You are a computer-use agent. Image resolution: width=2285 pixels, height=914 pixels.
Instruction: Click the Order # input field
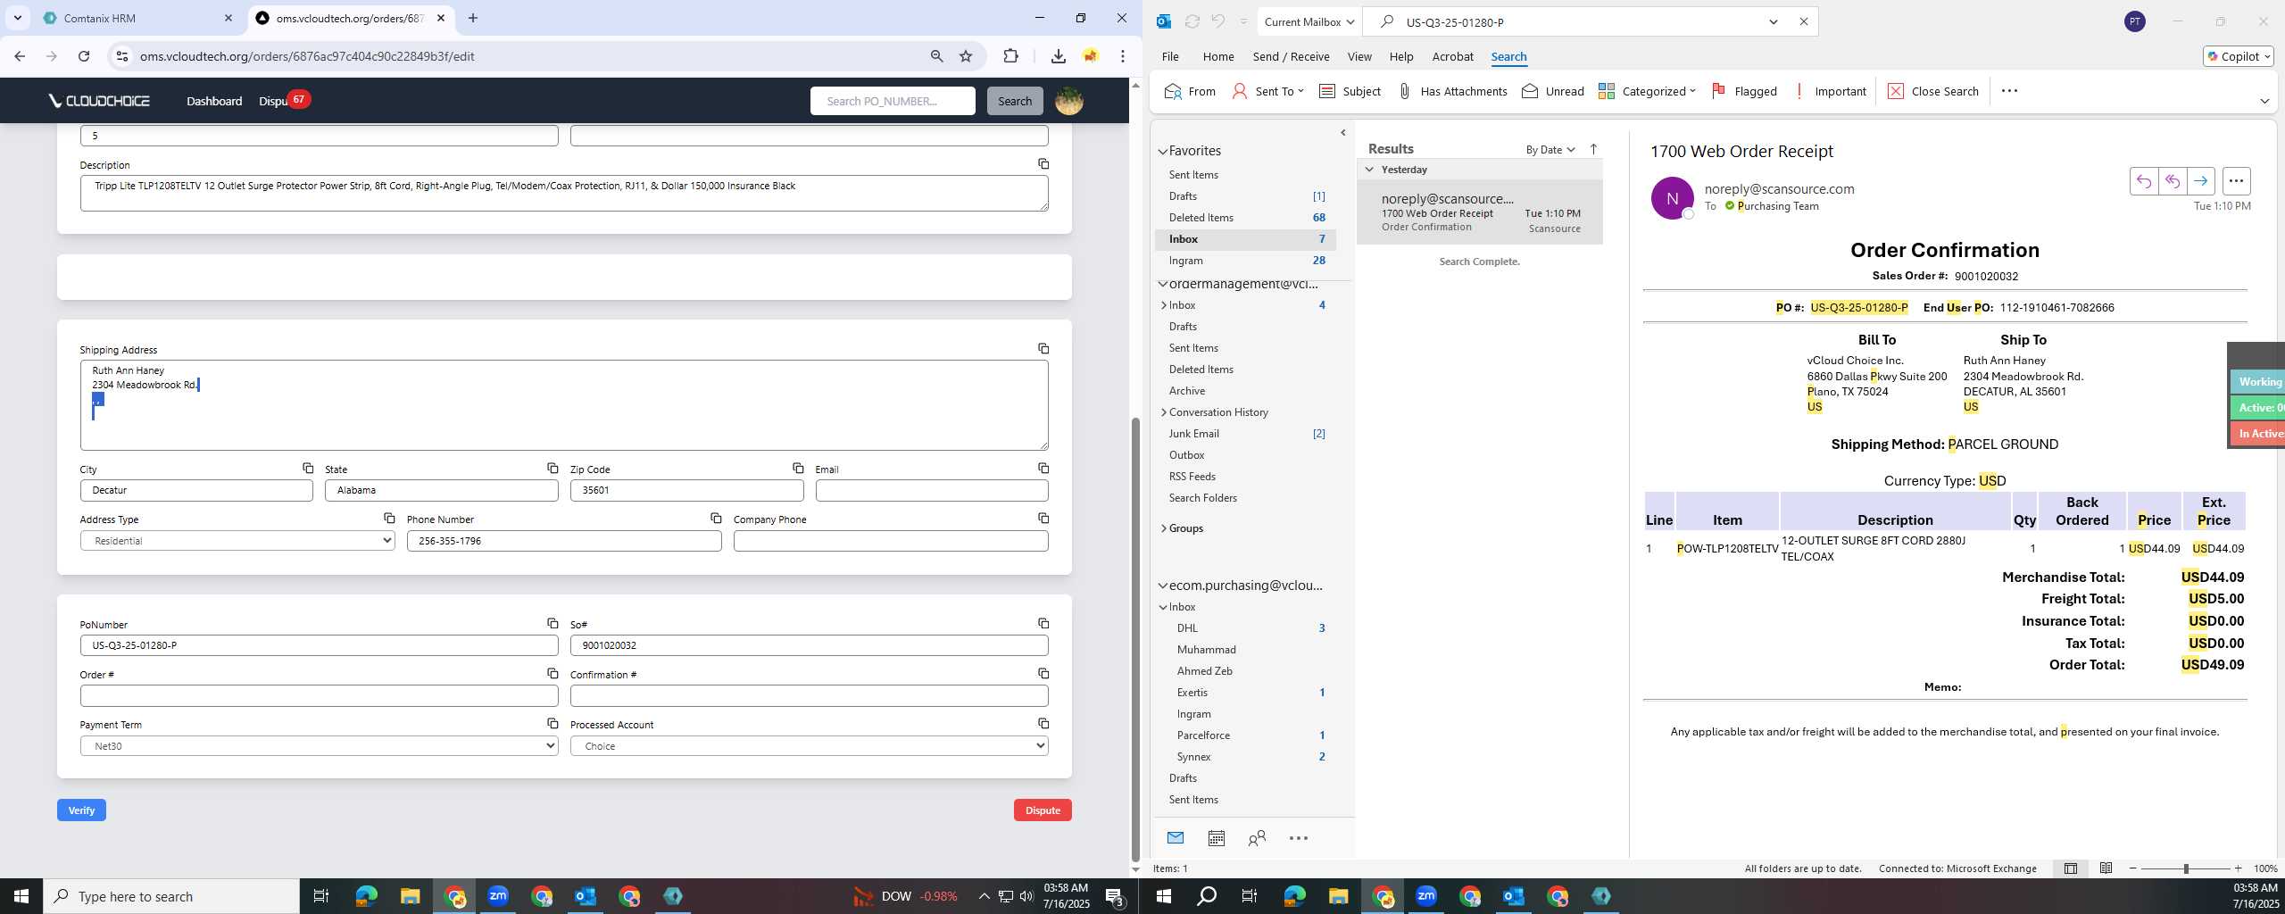tap(319, 695)
